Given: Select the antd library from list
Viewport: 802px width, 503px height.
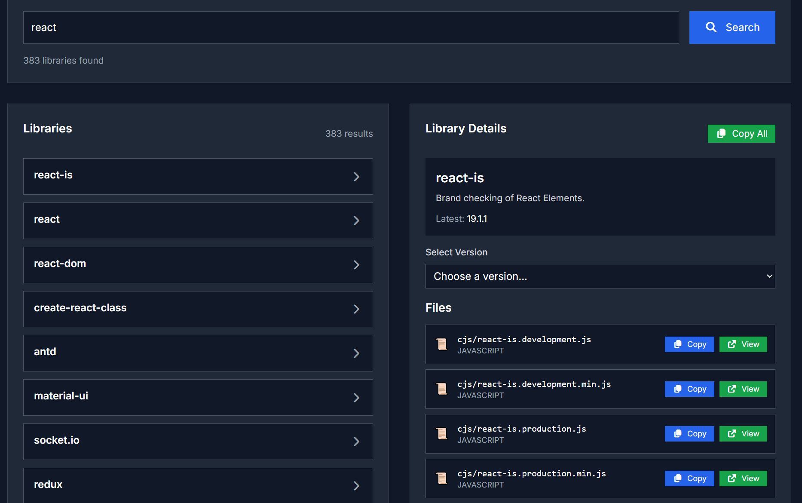Looking at the screenshot, I should 198,353.
